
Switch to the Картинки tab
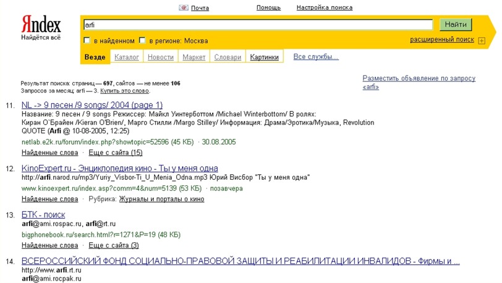coord(264,57)
